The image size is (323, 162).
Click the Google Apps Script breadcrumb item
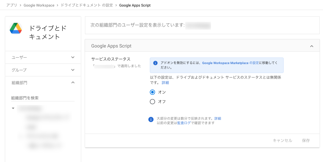(x=135, y=5)
